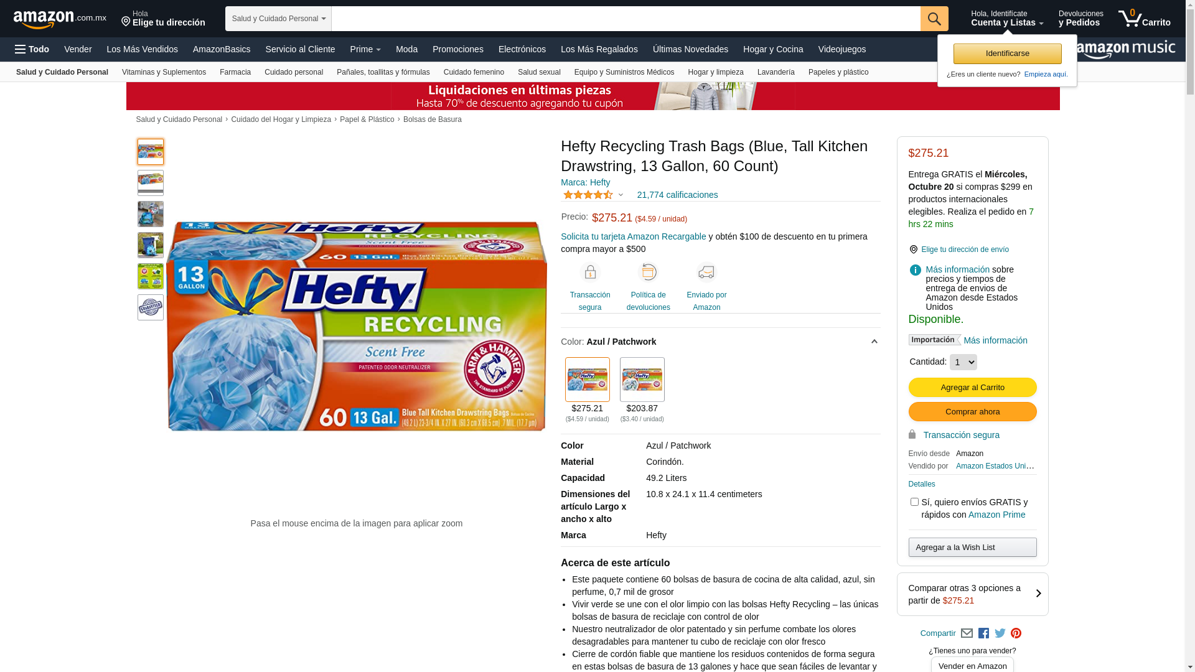The width and height of the screenshot is (1195, 672).
Task: Click the Amazon.com.mx logo
Action: tap(60, 19)
